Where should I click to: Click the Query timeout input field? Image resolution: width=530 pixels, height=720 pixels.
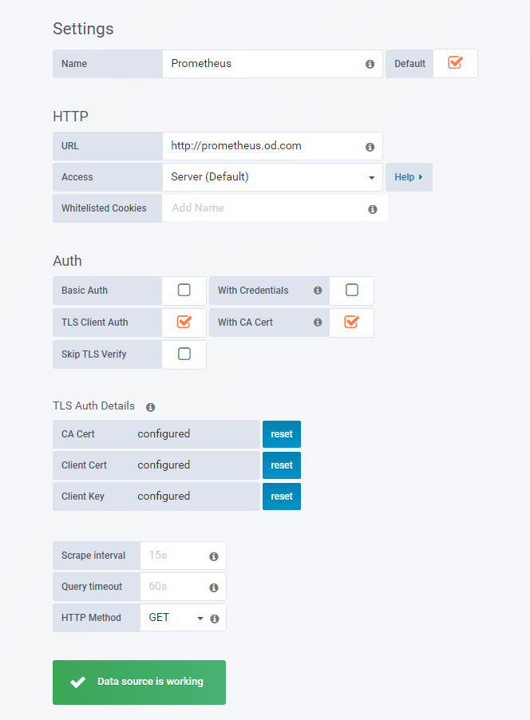pyautogui.click(x=183, y=587)
